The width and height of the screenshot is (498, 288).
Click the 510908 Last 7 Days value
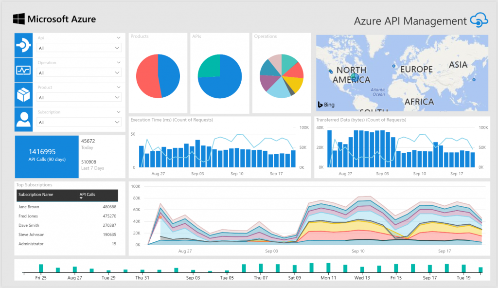coord(89,162)
